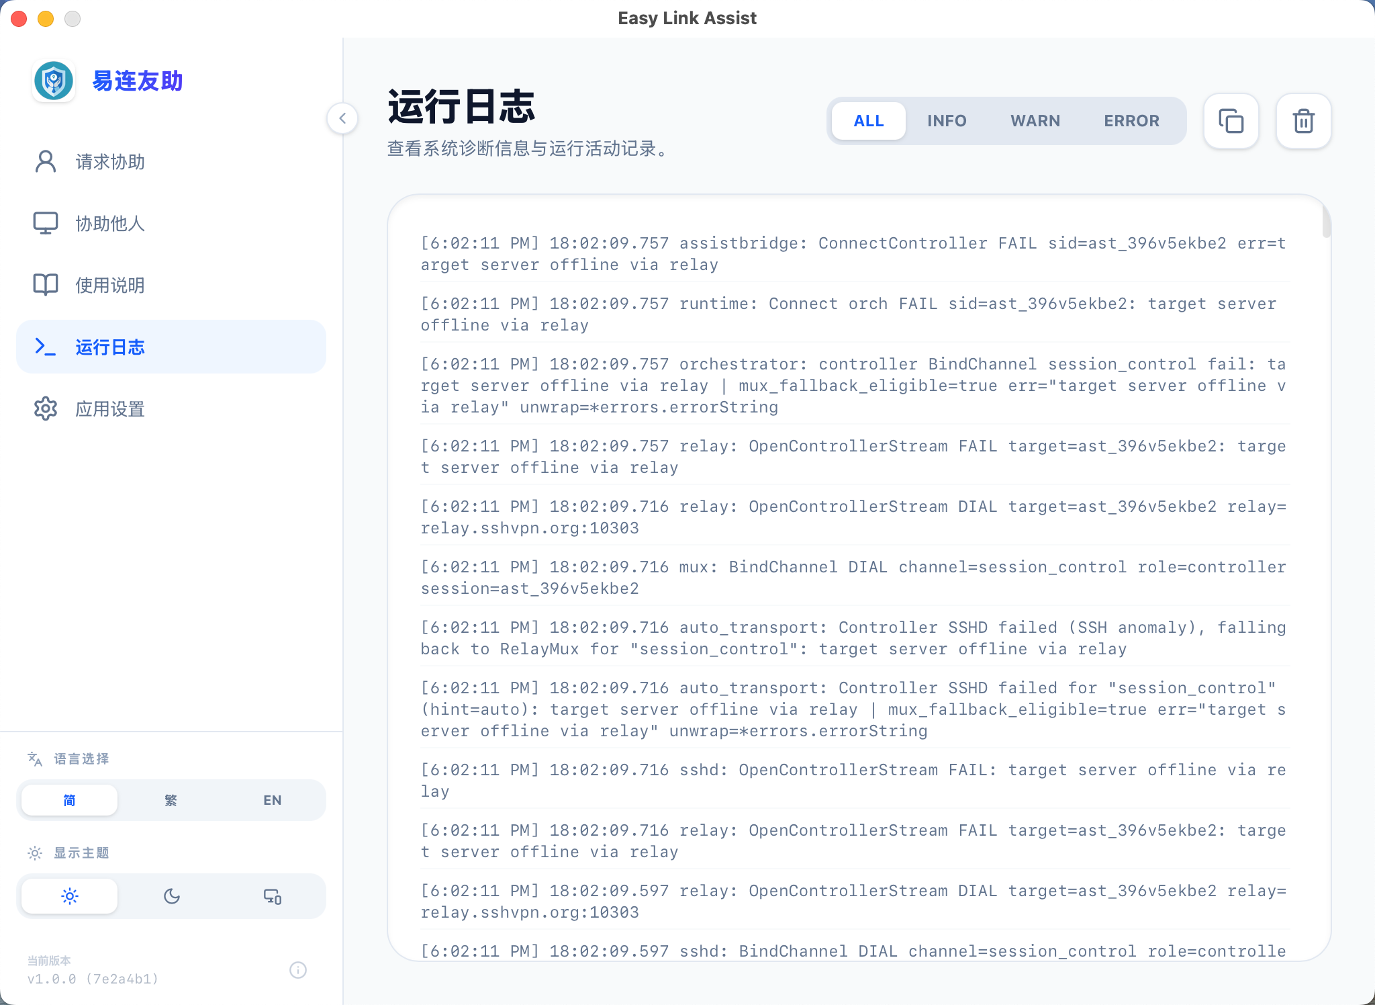Select 简 simplified Chinese language
The height and width of the screenshot is (1005, 1375).
click(x=70, y=800)
